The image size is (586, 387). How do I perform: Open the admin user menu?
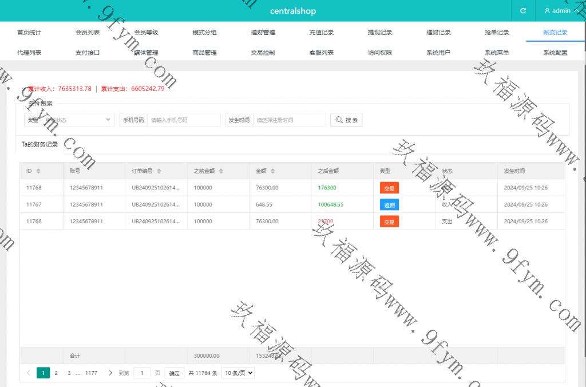click(557, 11)
